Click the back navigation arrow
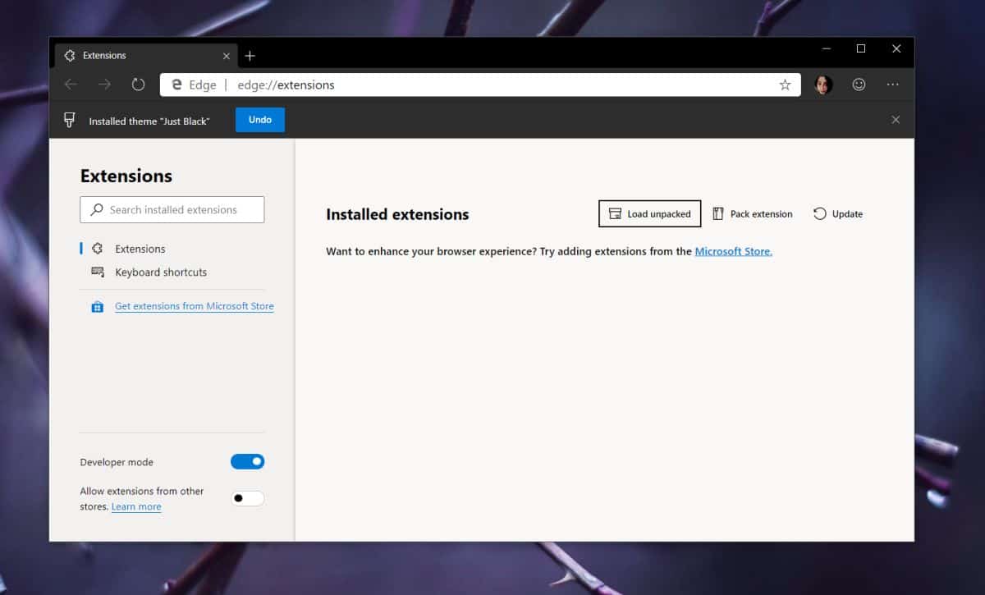Image resolution: width=985 pixels, height=595 pixels. pyautogui.click(x=71, y=84)
